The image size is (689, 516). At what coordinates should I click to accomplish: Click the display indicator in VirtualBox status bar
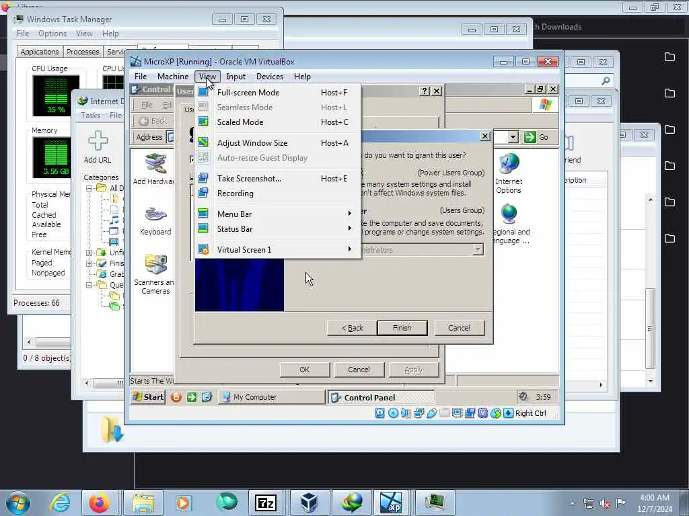coord(458,413)
